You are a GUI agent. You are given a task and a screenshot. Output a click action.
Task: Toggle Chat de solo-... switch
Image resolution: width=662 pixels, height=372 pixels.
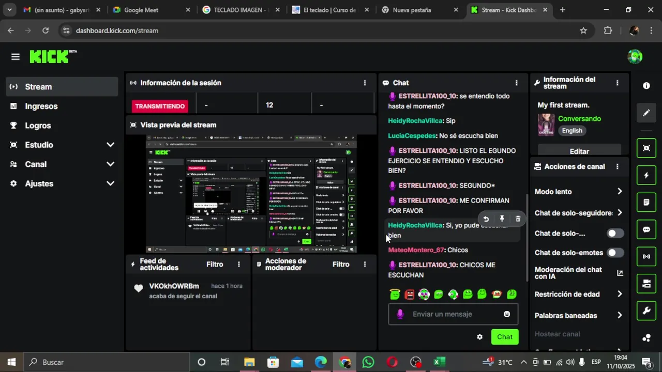(x=615, y=234)
